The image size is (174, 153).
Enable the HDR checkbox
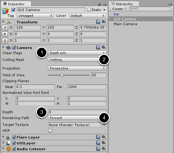point(50,131)
